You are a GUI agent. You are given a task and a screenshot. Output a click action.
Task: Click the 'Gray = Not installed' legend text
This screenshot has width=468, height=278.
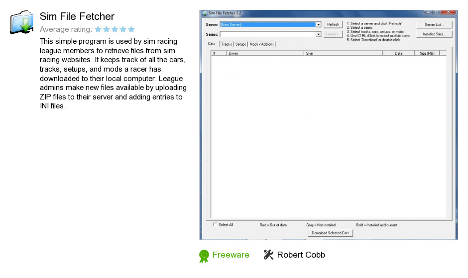point(321,225)
